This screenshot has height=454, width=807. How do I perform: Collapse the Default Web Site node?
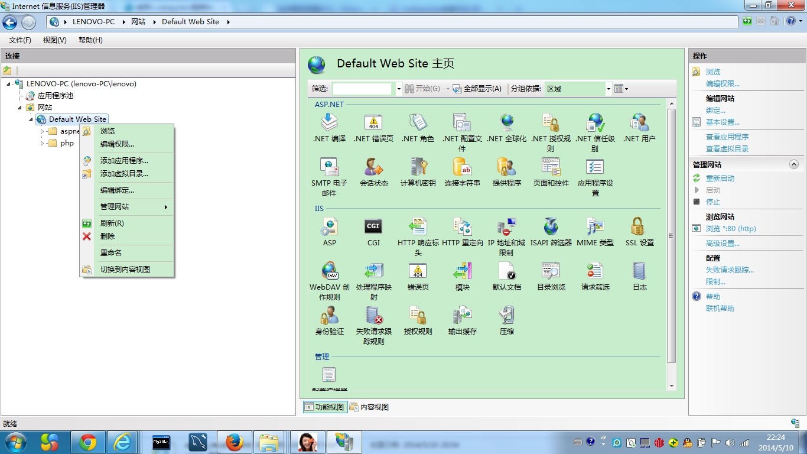point(31,120)
